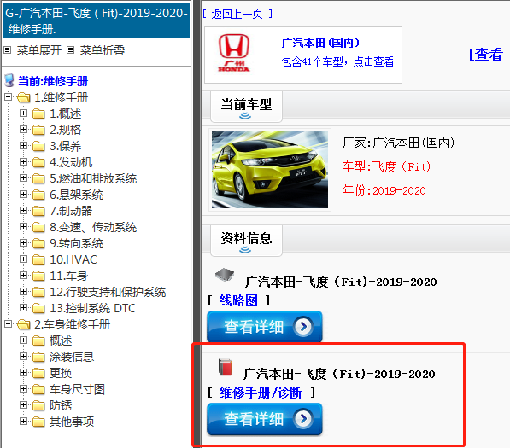Expand the 1.概述 tree node

[23, 113]
